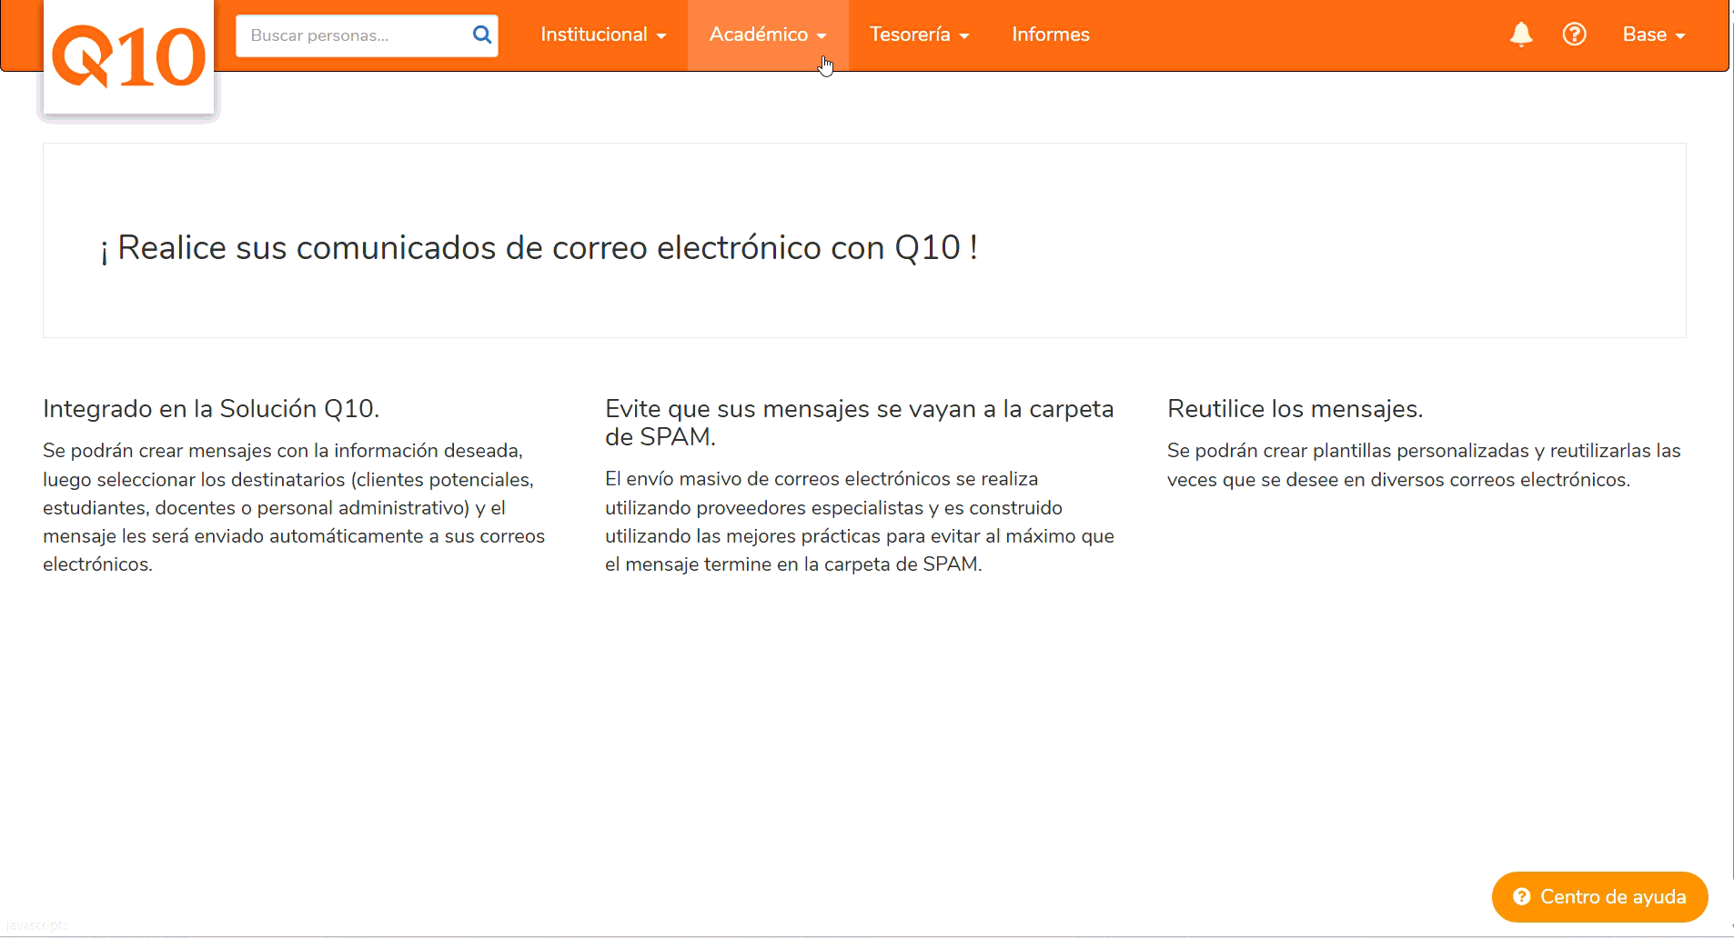The width and height of the screenshot is (1734, 938).
Task: Click the heading 'Reutilice los mensajes.'
Action: point(1295,409)
